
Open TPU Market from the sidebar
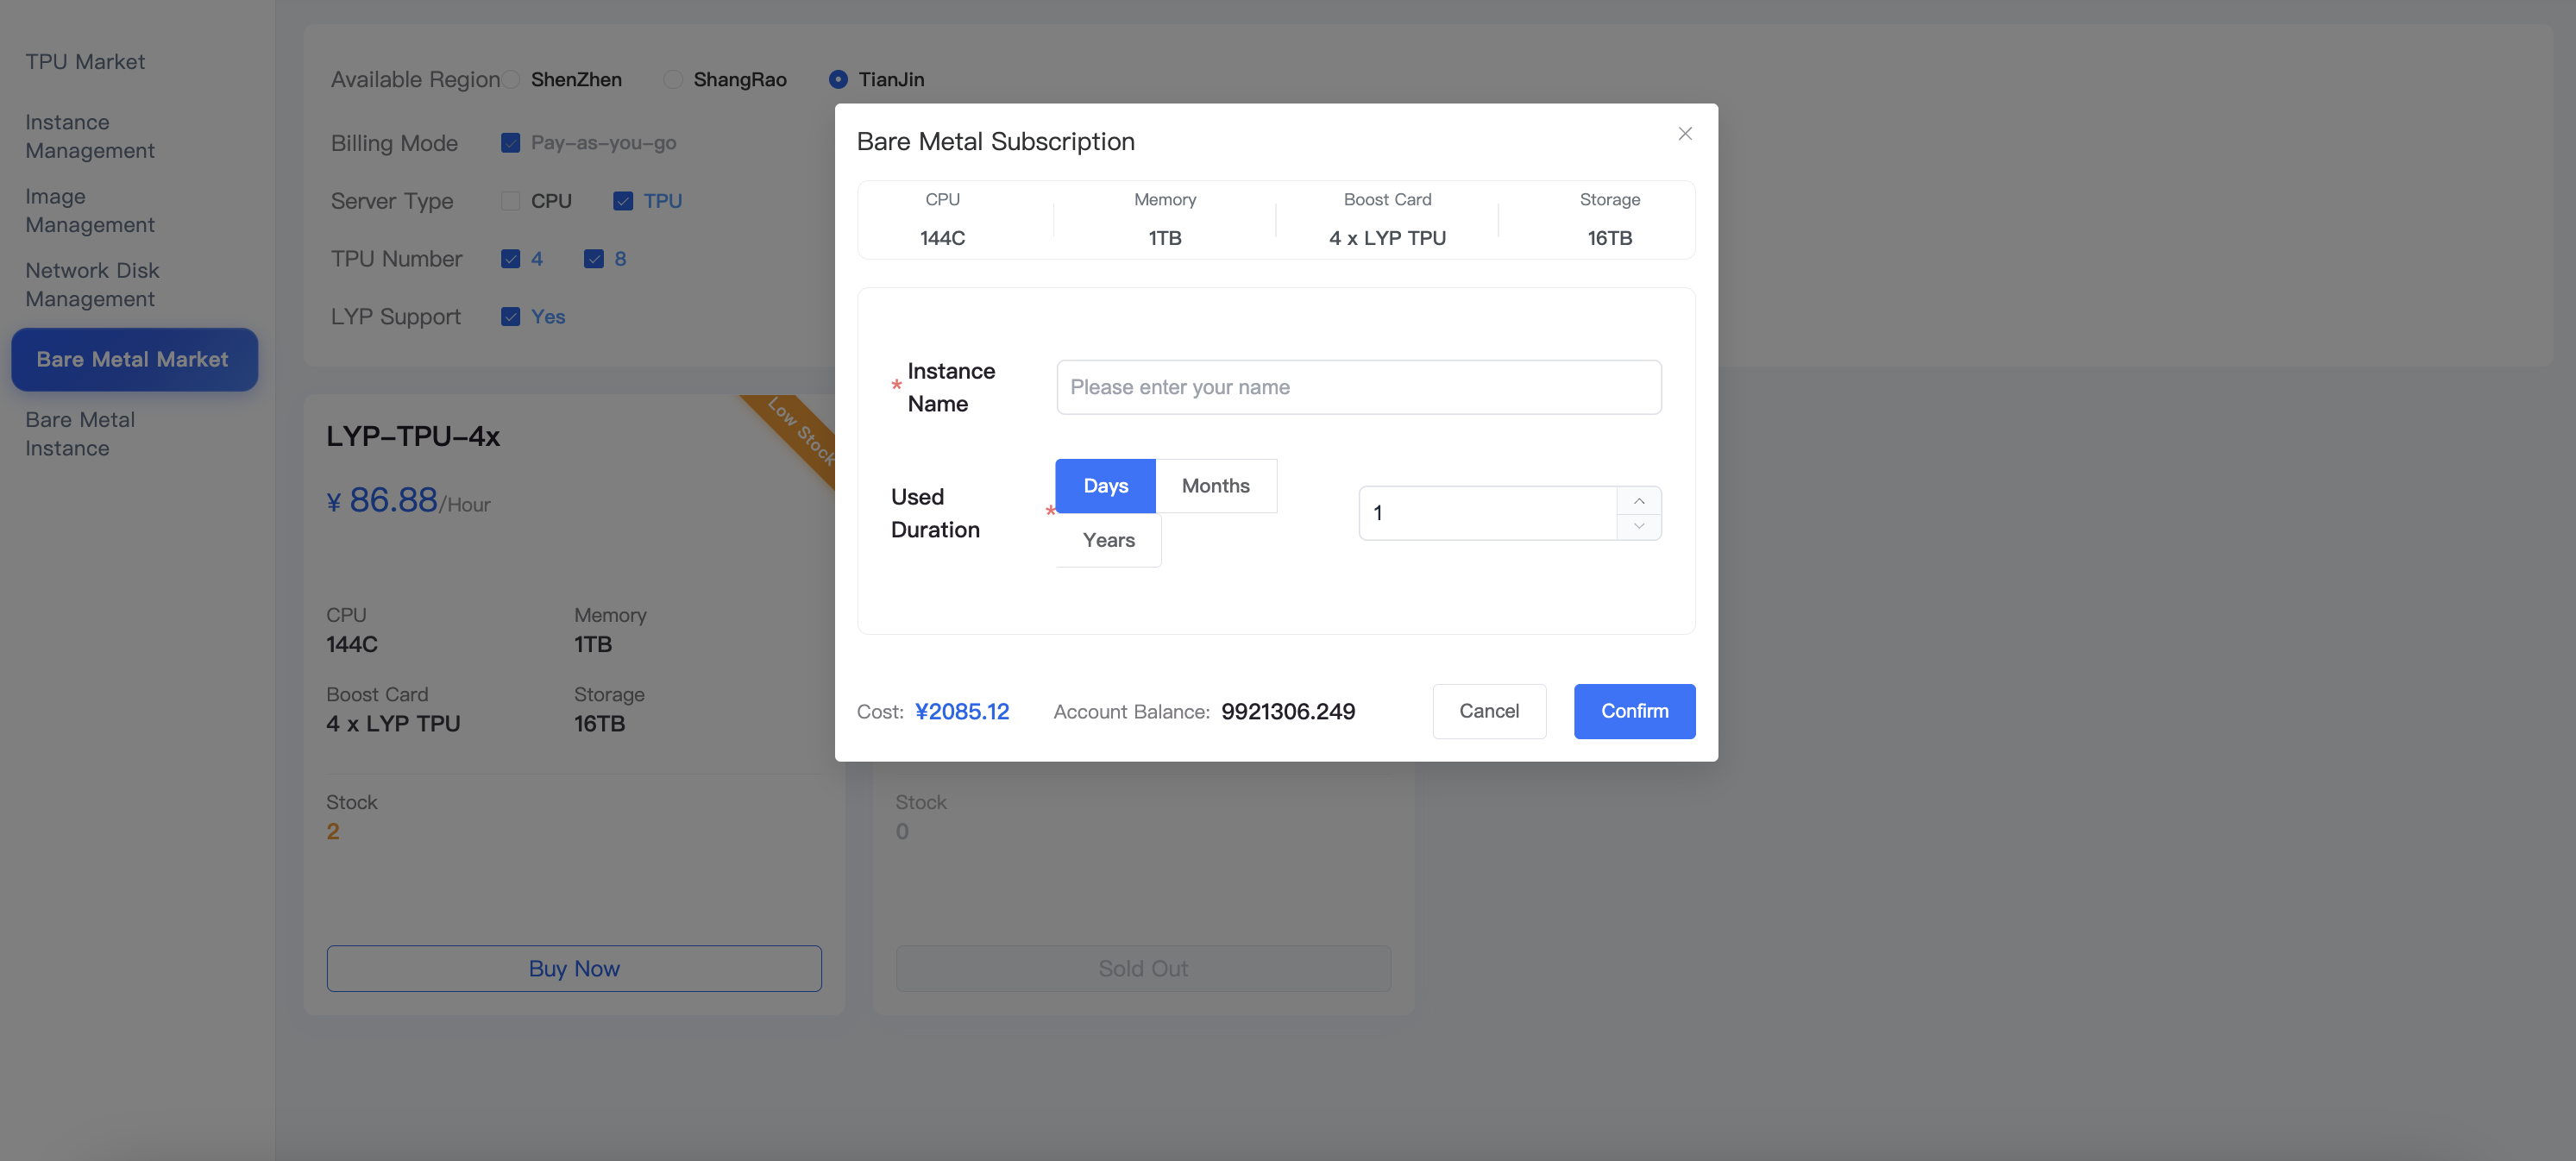(x=85, y=61)
